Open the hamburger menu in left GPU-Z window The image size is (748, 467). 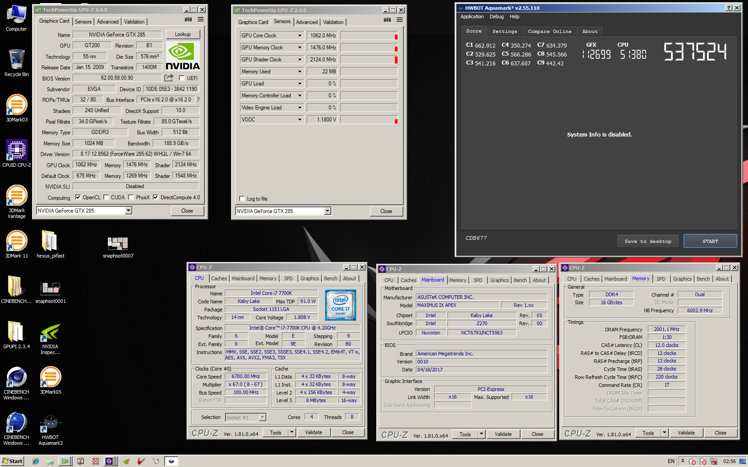pos(201,20)
